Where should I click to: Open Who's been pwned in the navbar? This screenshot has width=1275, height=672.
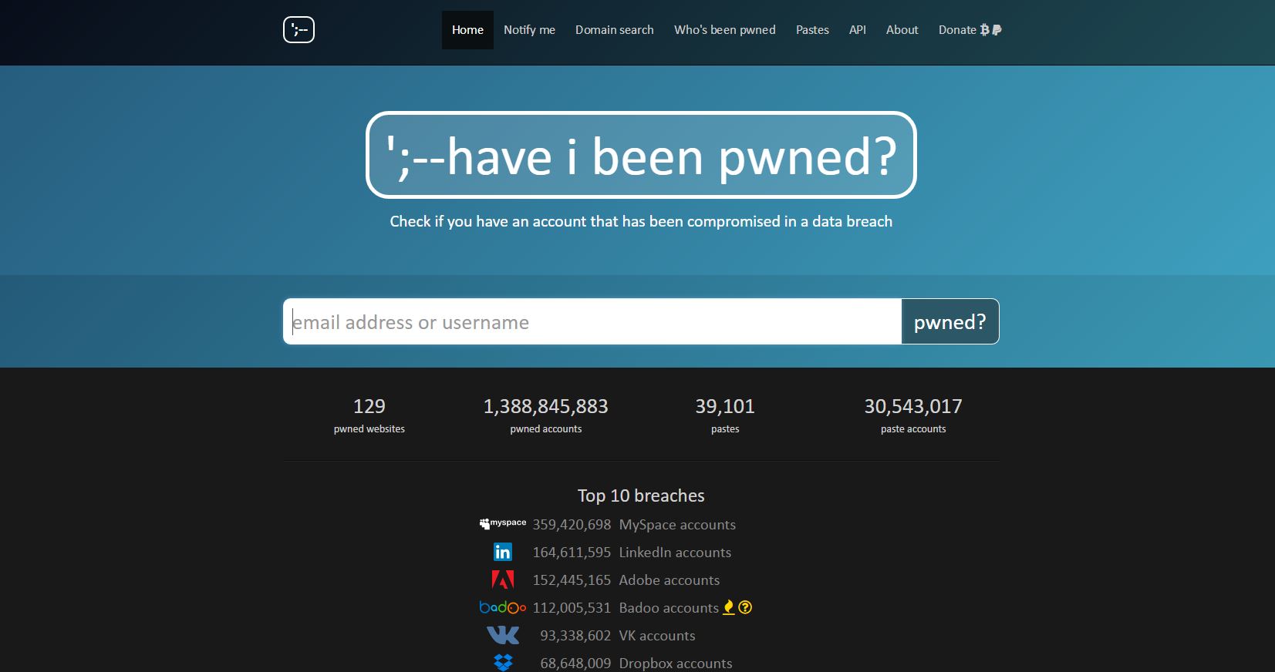click(725, 30)
